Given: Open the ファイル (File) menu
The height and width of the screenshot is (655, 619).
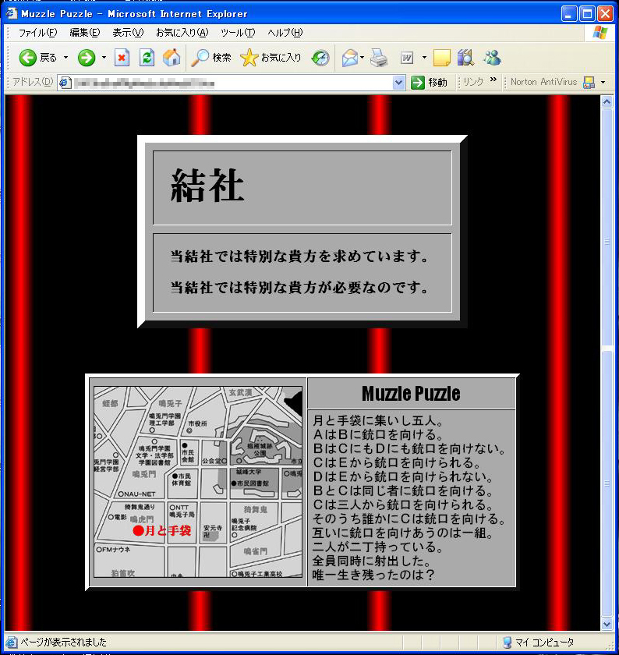Looking at the screenshot, I should click(37, 32).
